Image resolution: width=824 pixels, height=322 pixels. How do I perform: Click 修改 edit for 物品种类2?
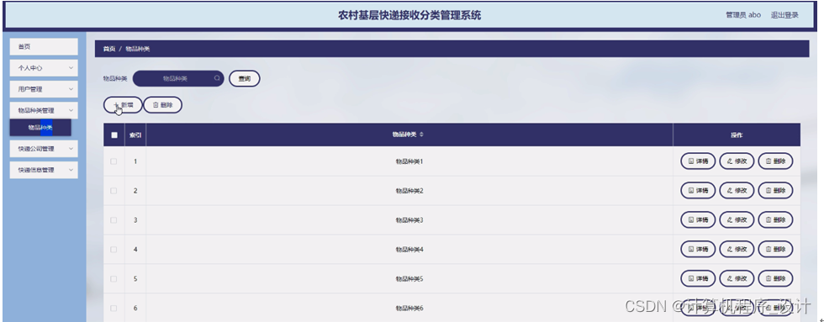pyautogui.click(x=737, y=191)
